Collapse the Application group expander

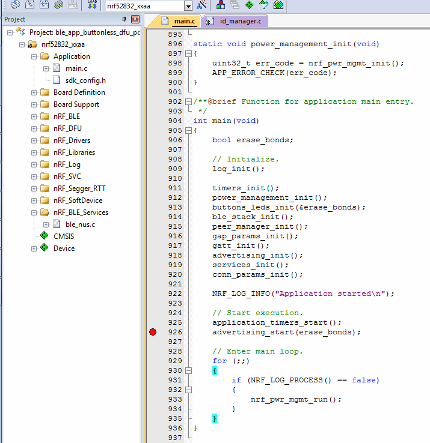click(x=34, y=56)
